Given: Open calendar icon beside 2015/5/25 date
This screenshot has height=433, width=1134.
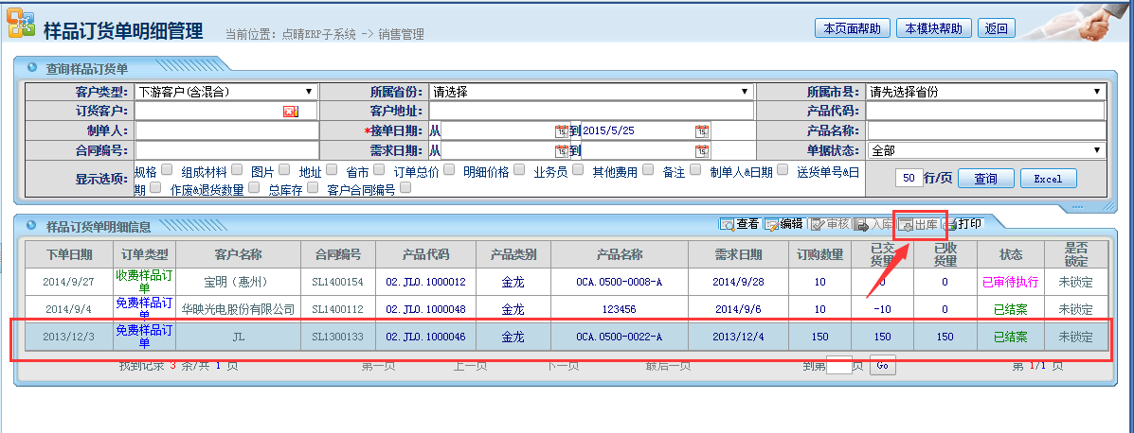Looking at the screenshot, I should coord(701,131).
